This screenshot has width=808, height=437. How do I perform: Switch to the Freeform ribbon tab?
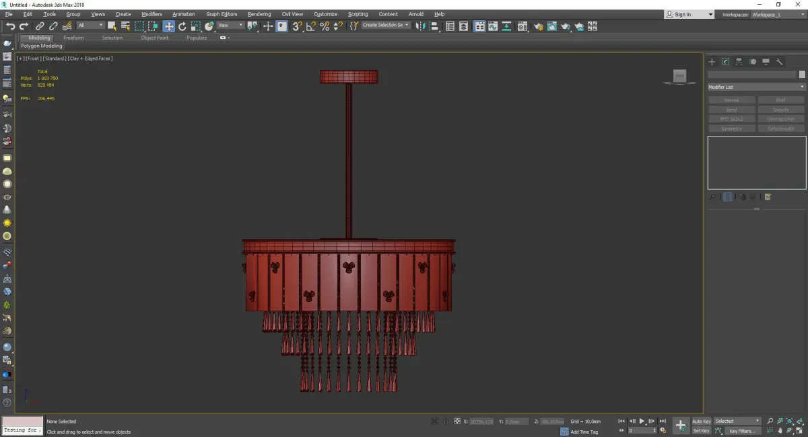(x=73, y=38)
